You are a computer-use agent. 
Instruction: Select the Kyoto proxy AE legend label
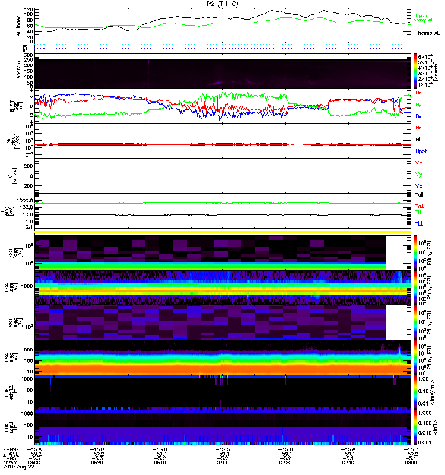pyautogui.click(x=423, y=18)
